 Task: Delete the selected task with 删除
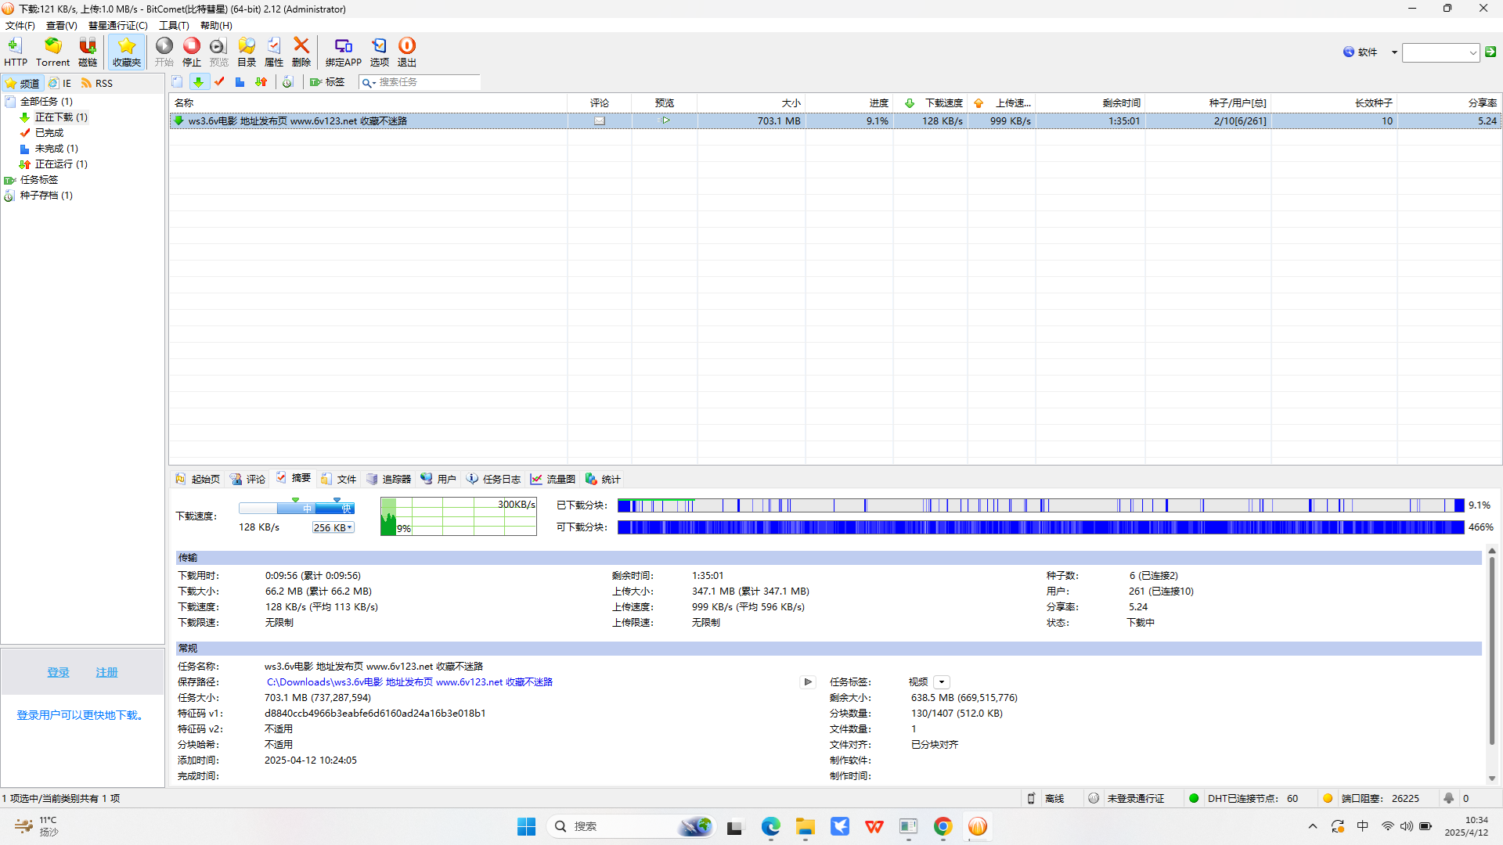[301, 52]
